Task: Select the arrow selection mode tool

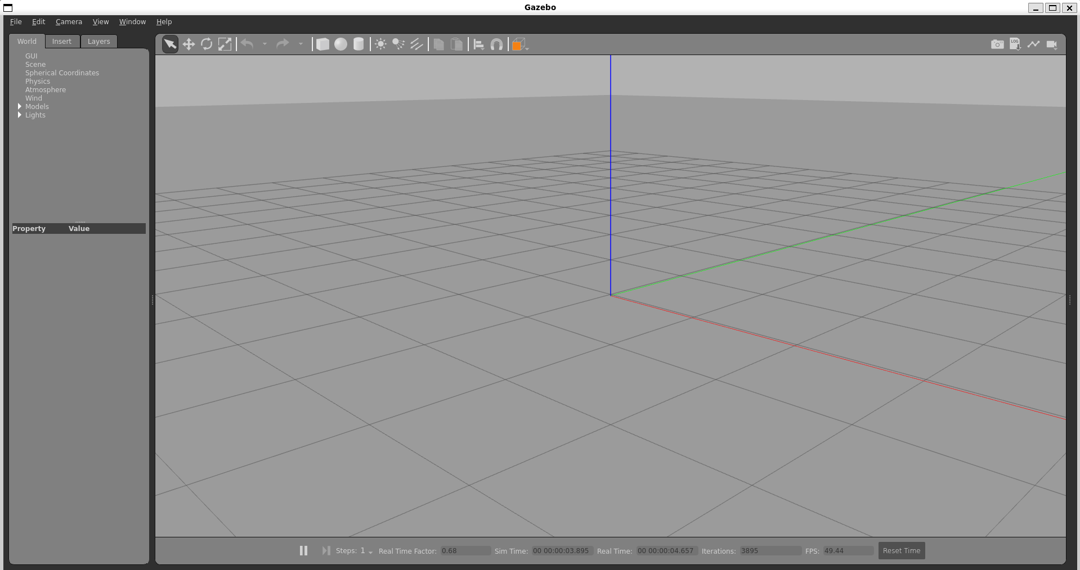Action: tap(170, 44)
